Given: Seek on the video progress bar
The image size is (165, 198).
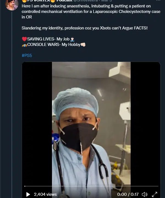Looking at the screenshot, I should [91, 186].
